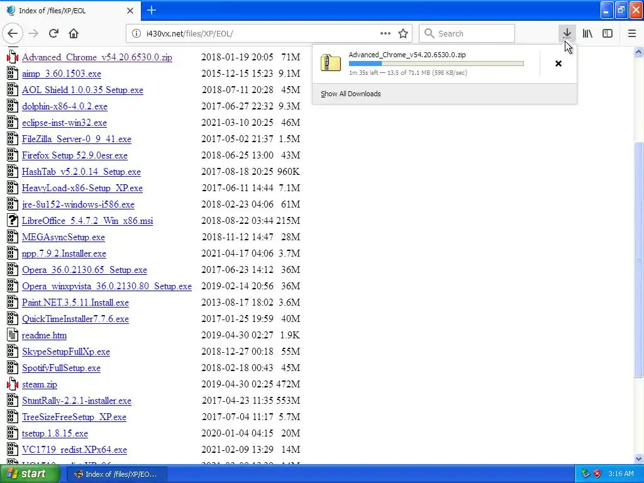Click binary file icon beside aimp_3.60.1503.exe
Image resolution: width=644 pixels, height=483 pixels.
tap(13, 73)
